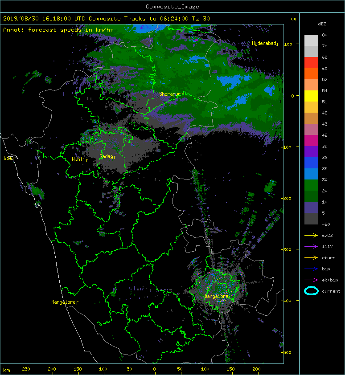Select the red 60-65 dBZ swatch
Viewport: 345px width, 375px height.
coord(311,63)
